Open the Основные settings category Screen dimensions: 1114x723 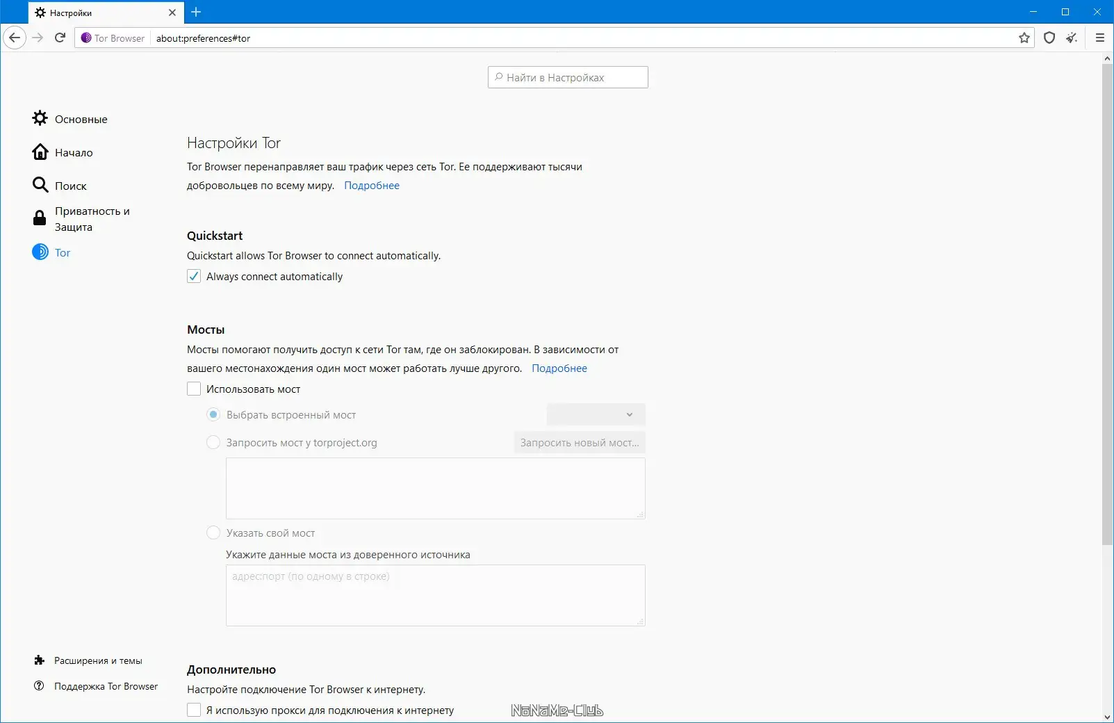coord(69,119)
